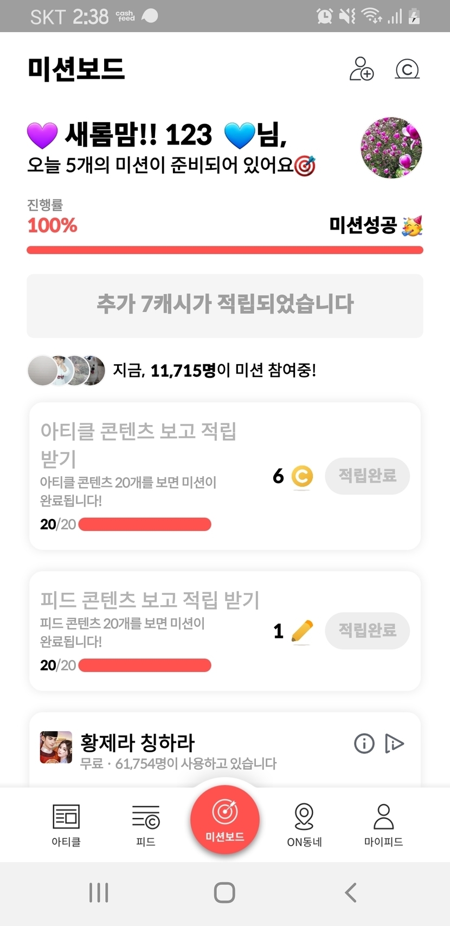
Task: Tap the pencil reward icon
Action: click(x=302, y=631)
